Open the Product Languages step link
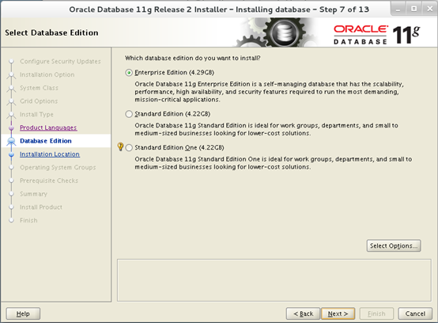438x323 pixels. pos(48,127)
